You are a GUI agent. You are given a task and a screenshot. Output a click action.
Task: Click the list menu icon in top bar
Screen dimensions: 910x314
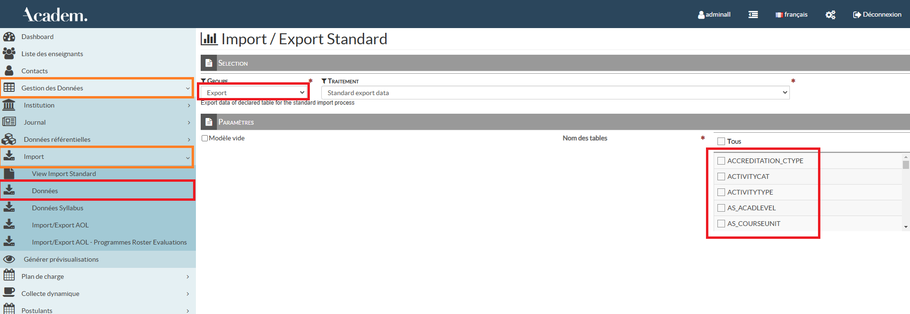[x=753, y=15]
